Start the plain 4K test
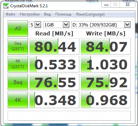Viewport: 138px width, 126px height. (18, 100)
